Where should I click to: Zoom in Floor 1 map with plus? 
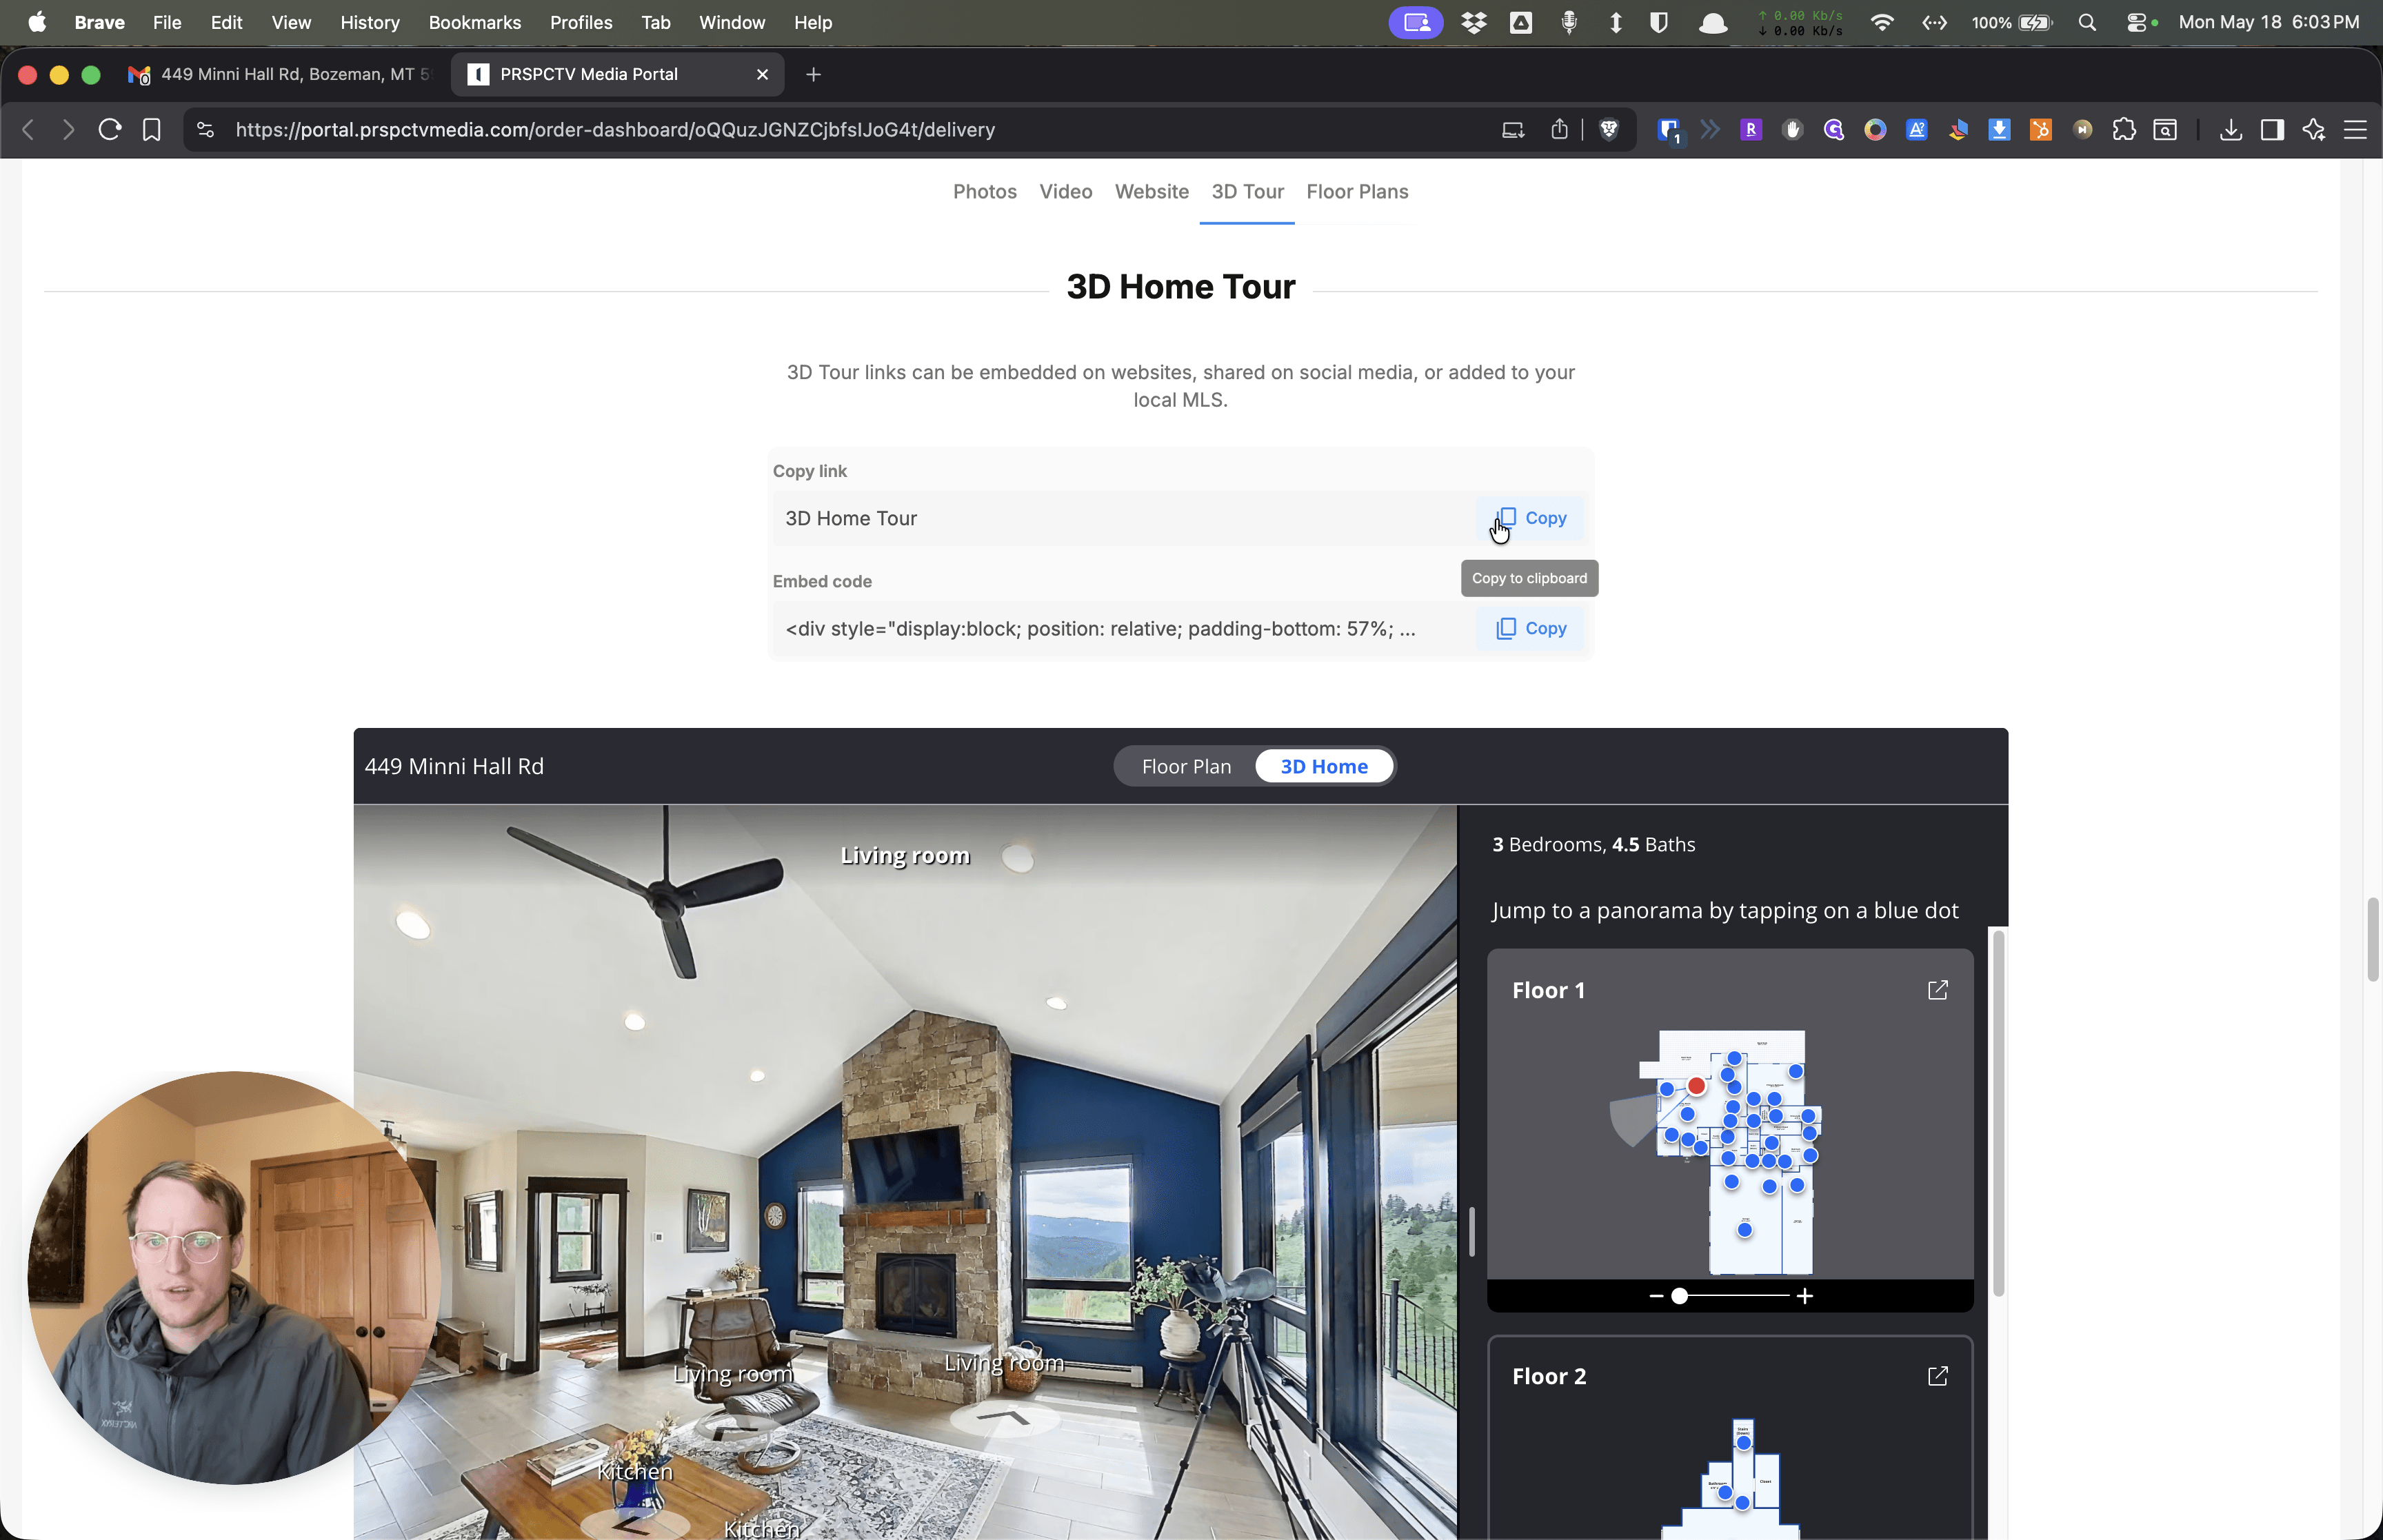pos(1804,1296)
